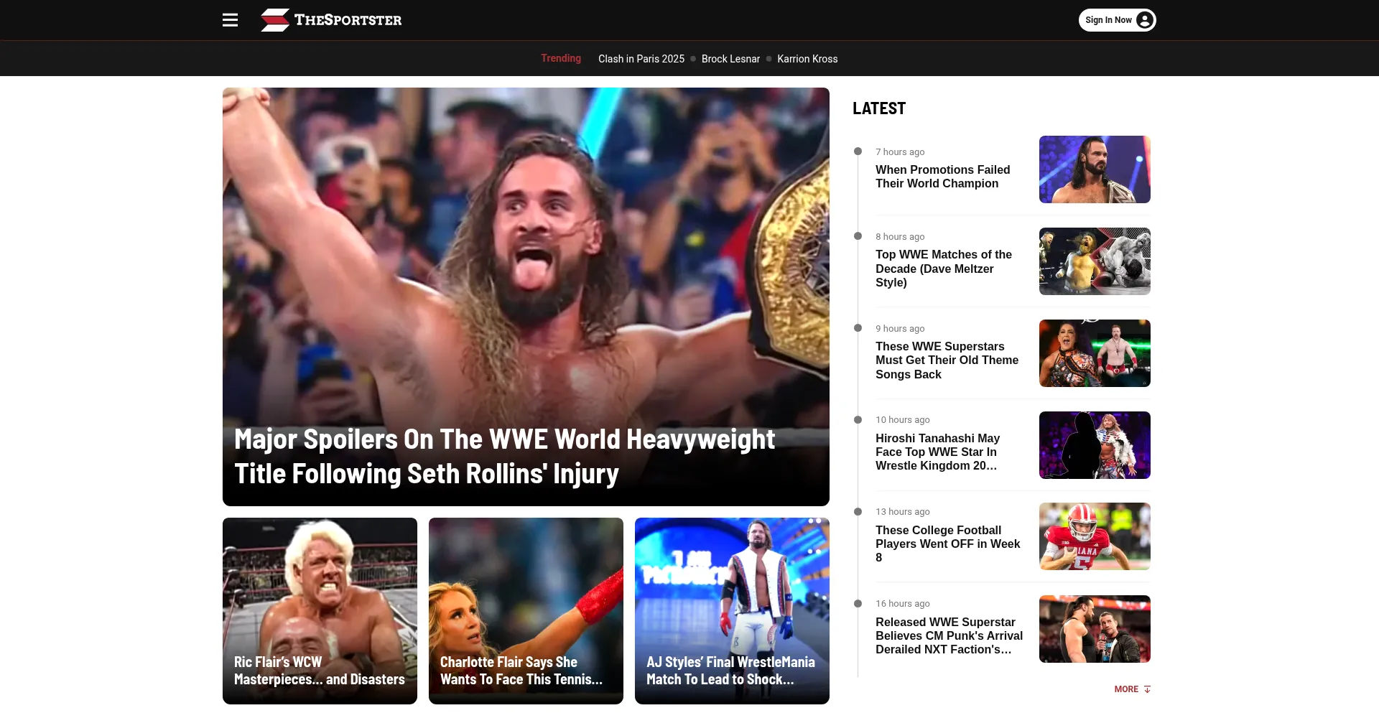Open Ric Flair's WCW Masterpieces article card
This screenshot has height=713, width=1379.
tap(320, 671)
